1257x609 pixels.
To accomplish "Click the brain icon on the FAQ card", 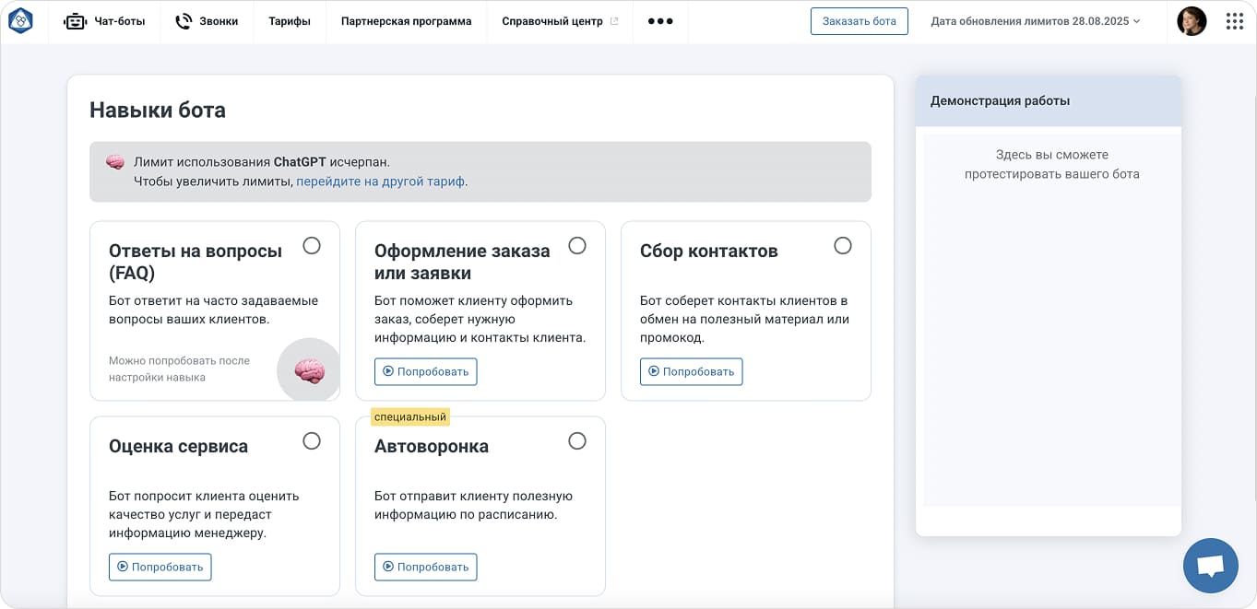I will [x=308, y=369].
